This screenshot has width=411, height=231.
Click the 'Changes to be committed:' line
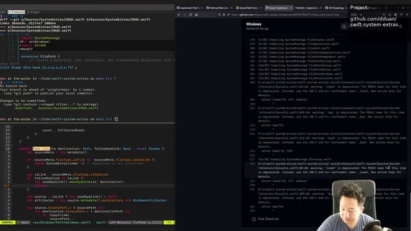pyautogui.click(x=23, y=101)
